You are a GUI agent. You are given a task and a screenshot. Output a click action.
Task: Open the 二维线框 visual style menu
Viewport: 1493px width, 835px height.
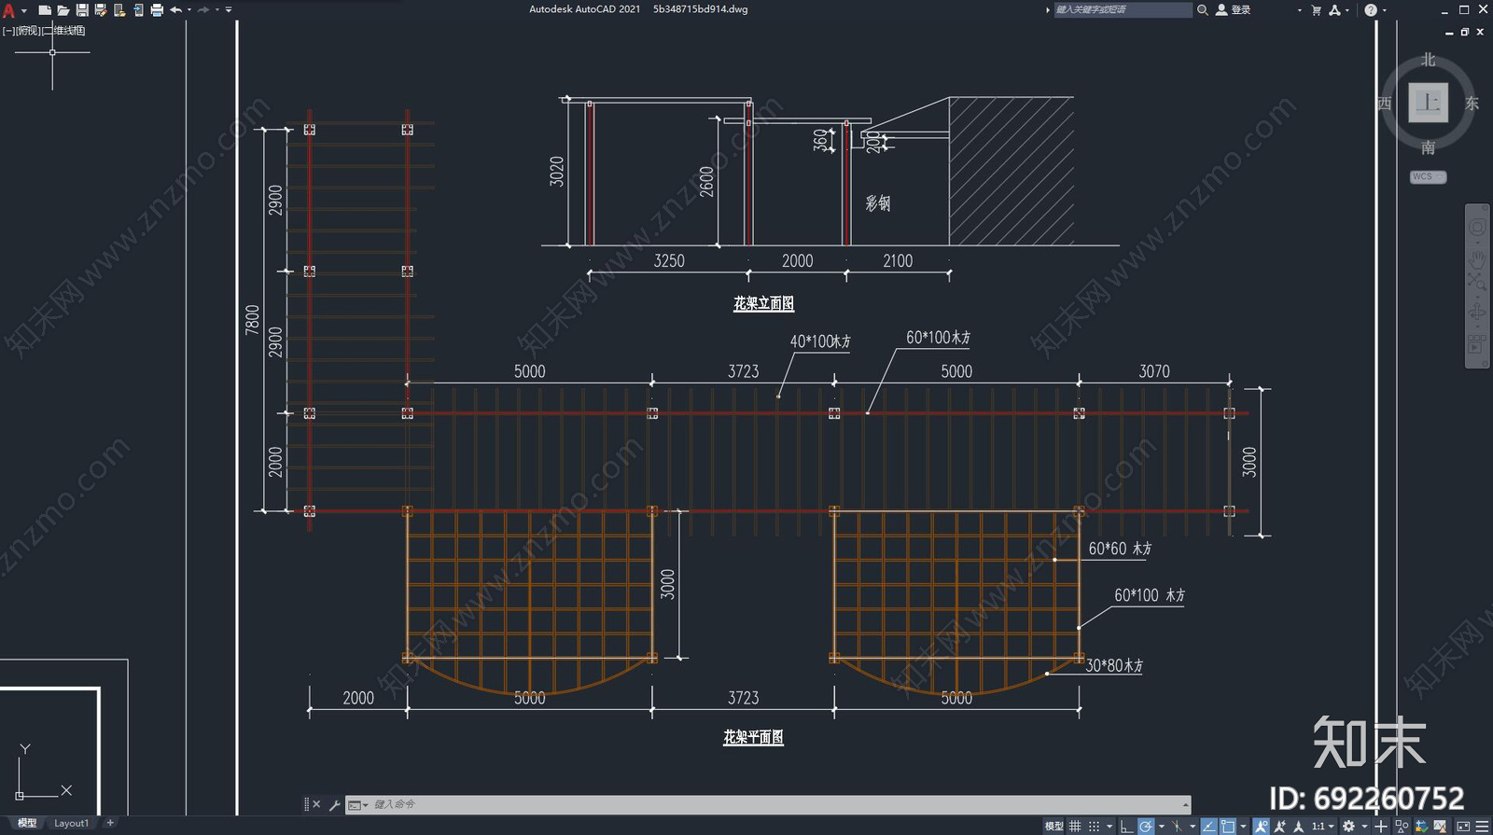pos(64,31)
